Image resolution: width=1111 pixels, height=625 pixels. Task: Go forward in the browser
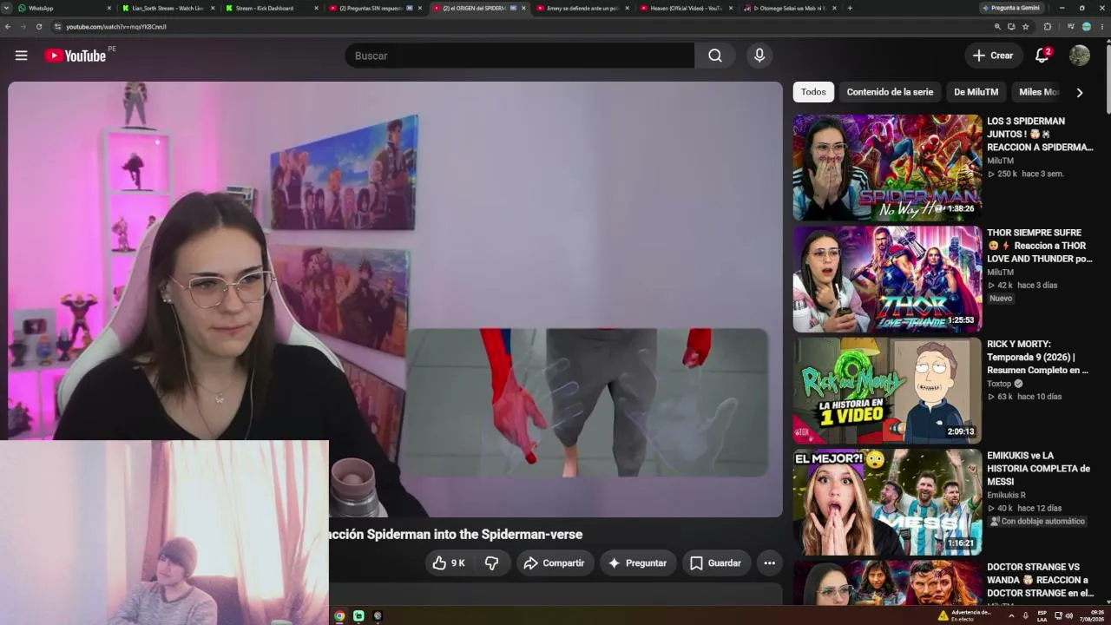pyautogui.click(x=23, y=27)
